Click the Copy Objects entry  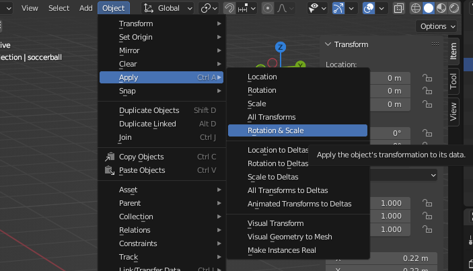[161, 157]
